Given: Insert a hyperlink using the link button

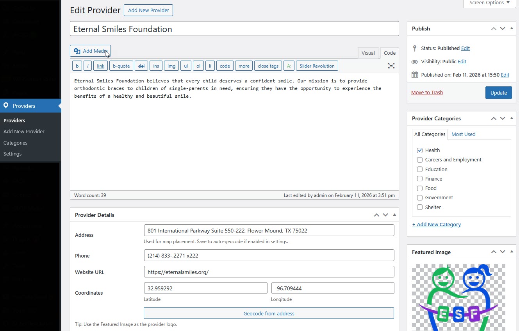Looking at the screenshot, I should point(100,66).
